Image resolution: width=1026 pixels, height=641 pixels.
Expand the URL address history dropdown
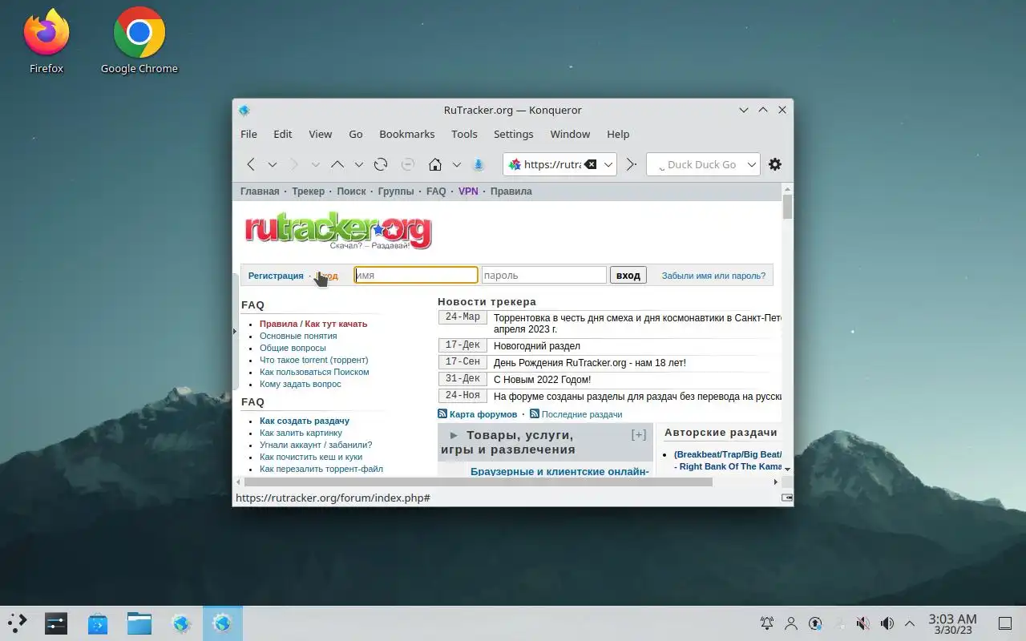pyautogui.click(x=608, y=164)
